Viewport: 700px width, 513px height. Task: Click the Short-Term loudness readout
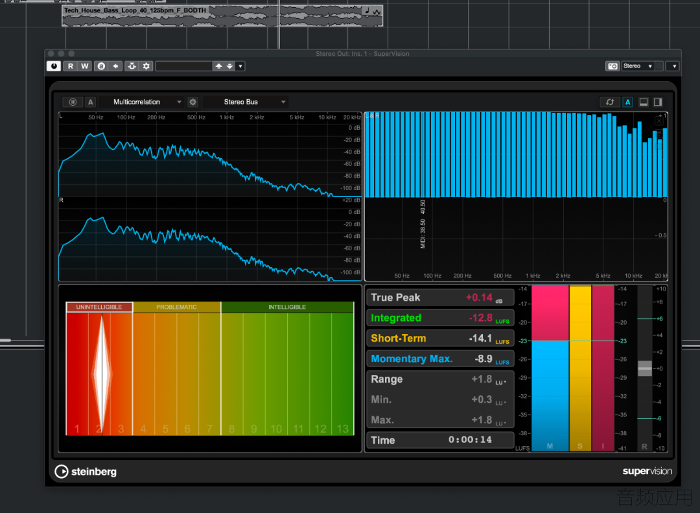440,339
